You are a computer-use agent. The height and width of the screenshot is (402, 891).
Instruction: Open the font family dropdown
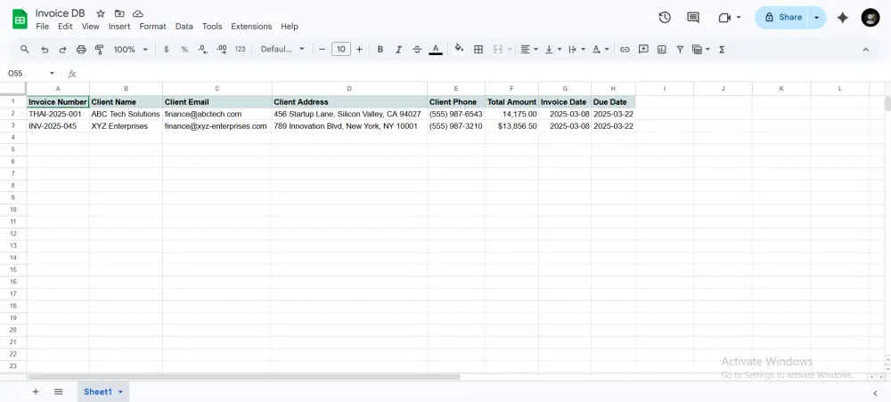point(282,49)
